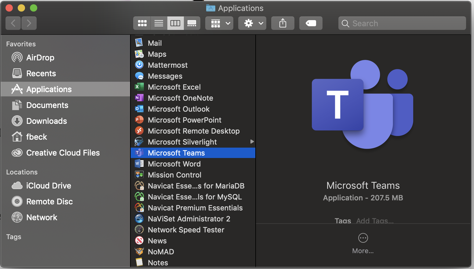This screenshot has width=474, height=269.
Task: Click the Remote Disc icon
Action: 17,201
